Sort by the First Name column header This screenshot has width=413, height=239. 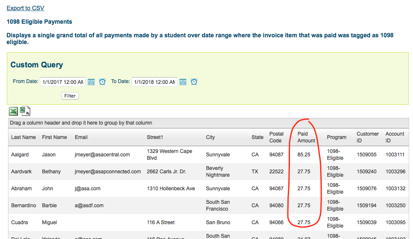tap(54, 137)
